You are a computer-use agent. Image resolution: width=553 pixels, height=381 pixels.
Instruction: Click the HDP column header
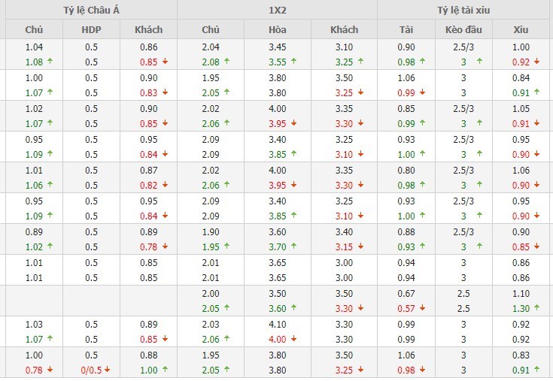(x=92, y=29)
